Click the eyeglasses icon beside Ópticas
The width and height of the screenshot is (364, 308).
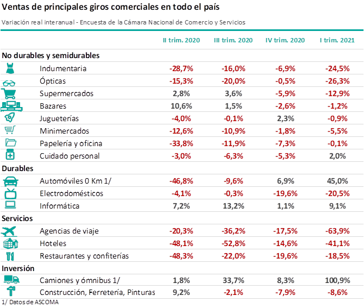coord(9,83)
